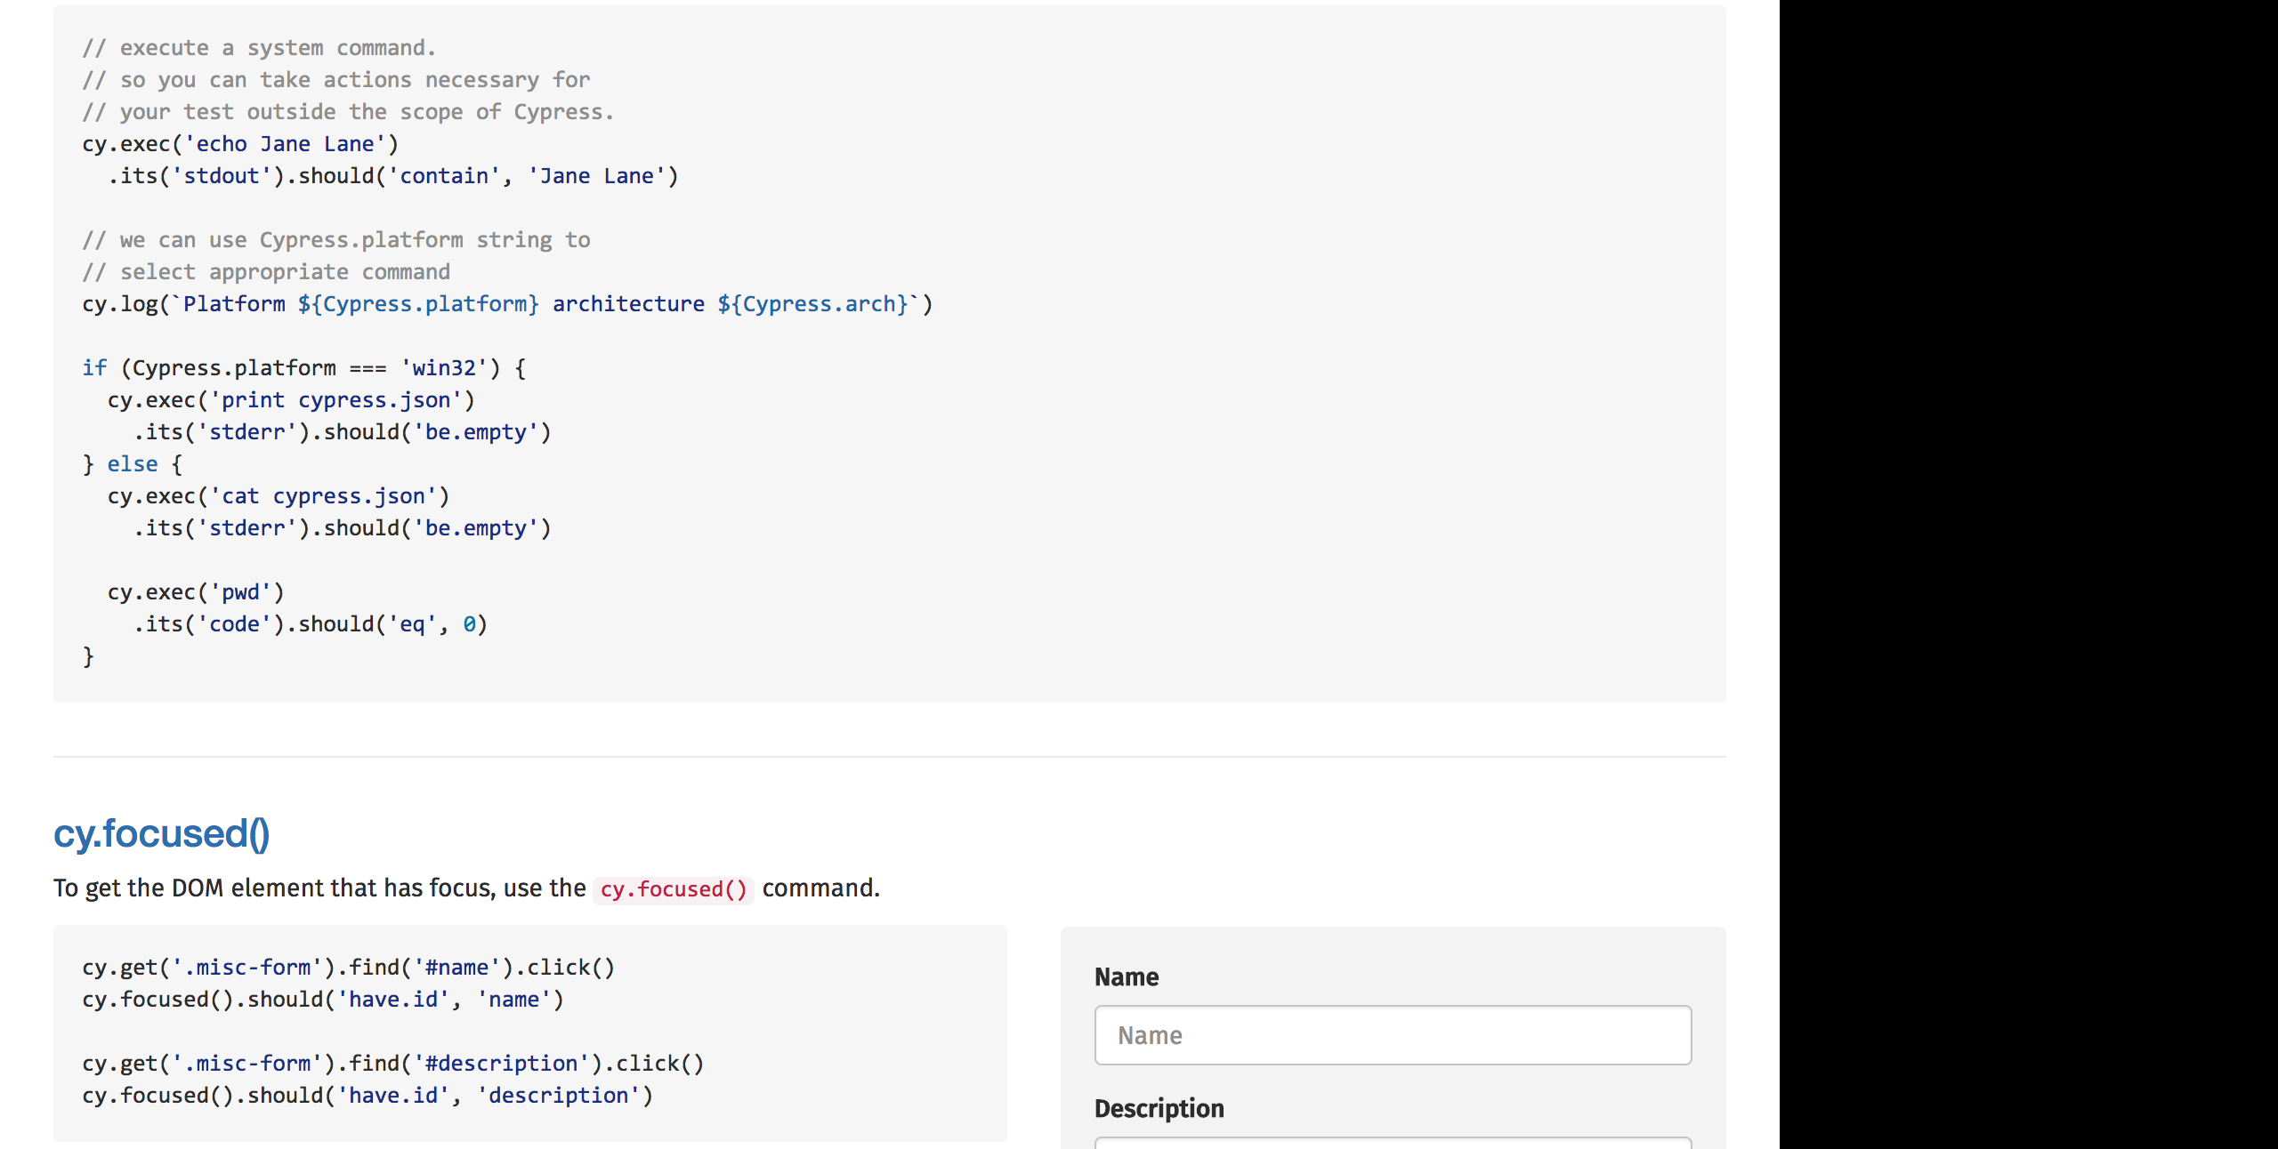Screen dimensions: 2278x1149
Task: Click the .its('code').should('eq', 0) line
Action: (311, 624)
